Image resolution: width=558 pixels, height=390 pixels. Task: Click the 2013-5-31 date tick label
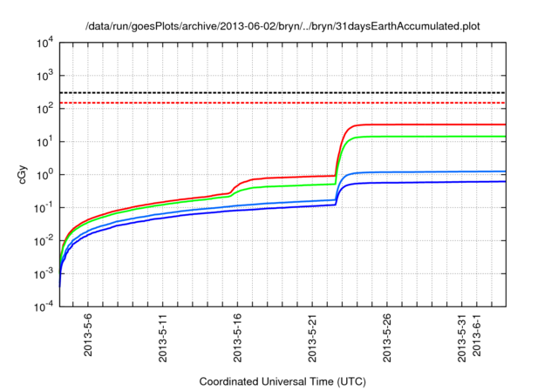point(461,338)
